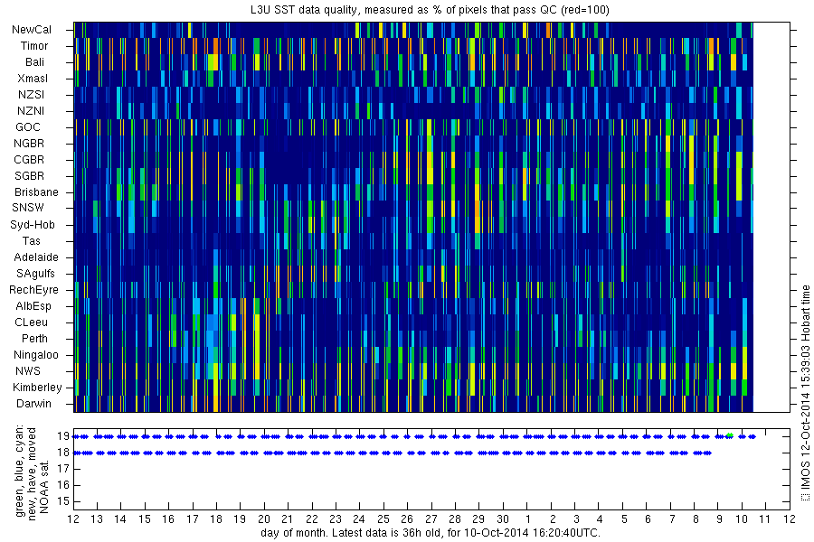Click day 24 on the time axis
The image size is (814, 542).
[x=359, y=519]
